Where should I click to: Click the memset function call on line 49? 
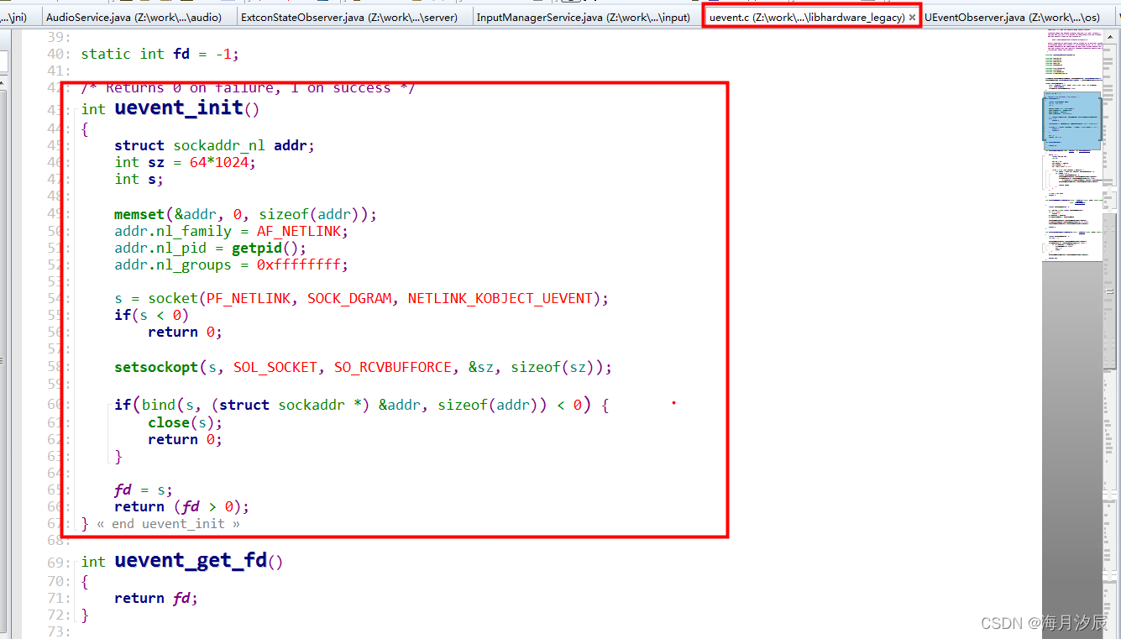(x=139, y=213)
